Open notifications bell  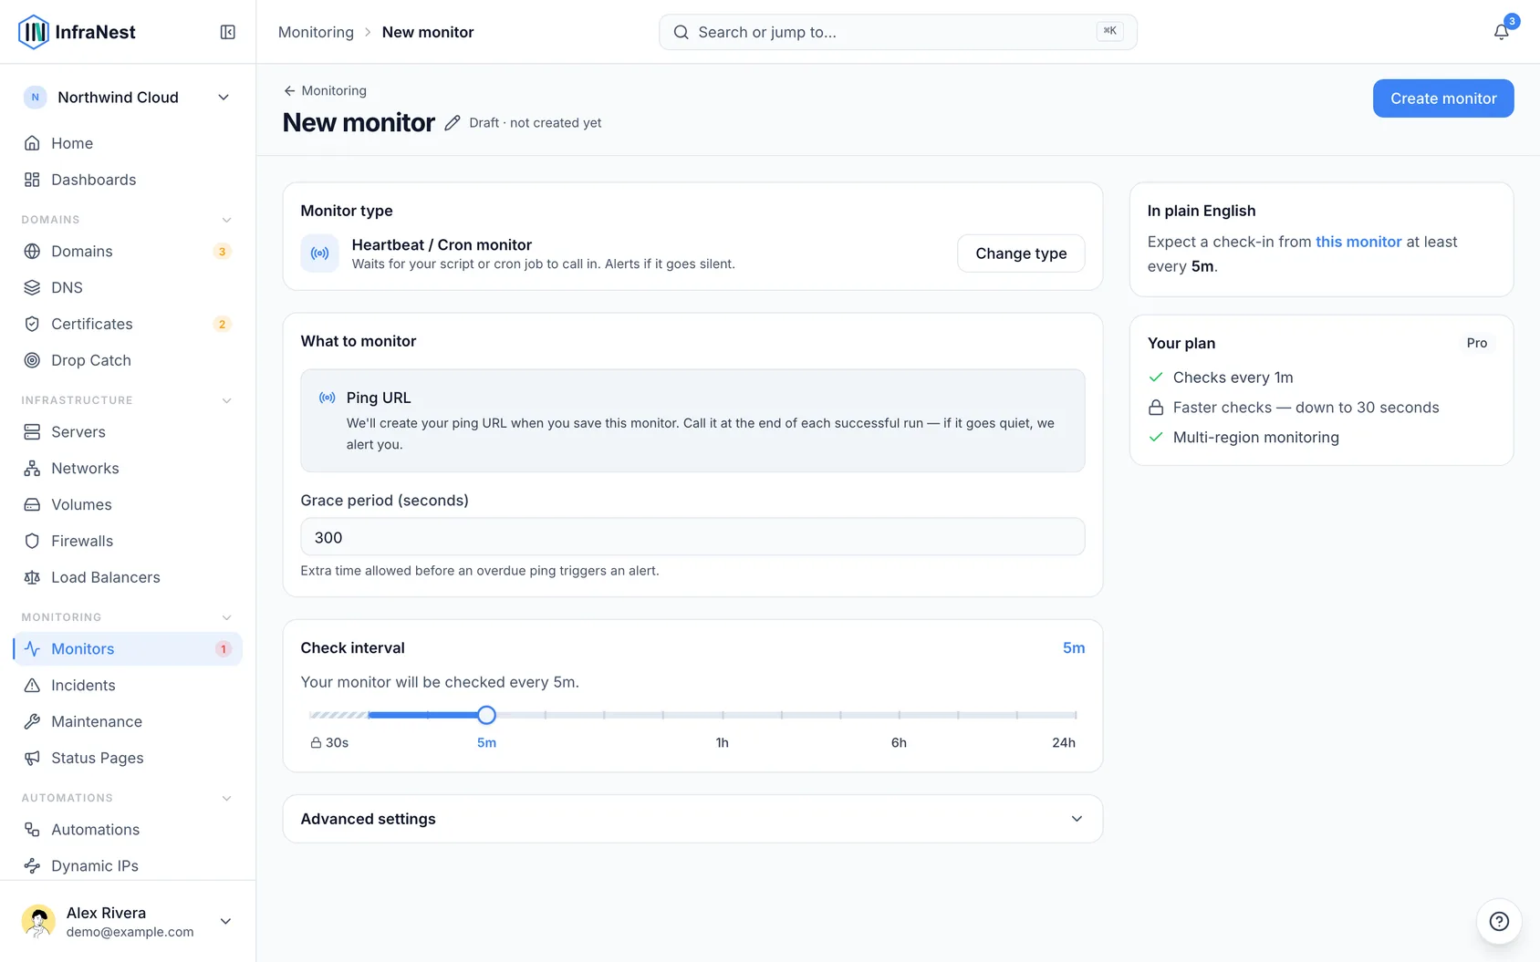(1501, 32)
